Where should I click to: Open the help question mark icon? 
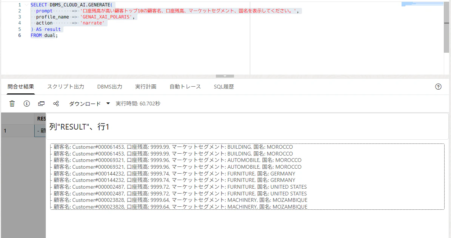(438, 87)
